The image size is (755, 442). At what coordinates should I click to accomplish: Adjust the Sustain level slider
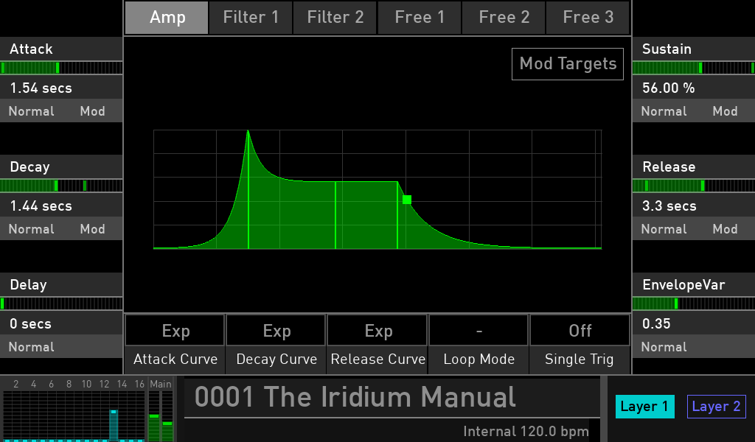693,68
